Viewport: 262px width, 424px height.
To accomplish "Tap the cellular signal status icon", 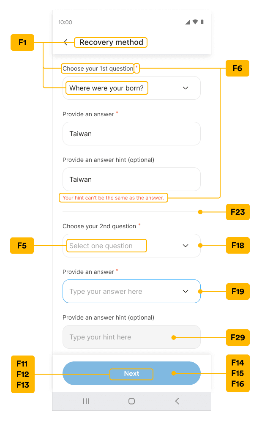I will pos(188,22).
